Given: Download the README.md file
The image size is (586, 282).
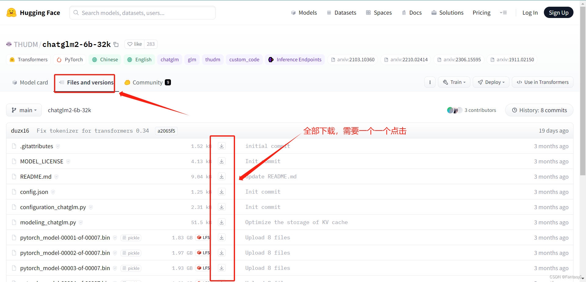Looking at the screenshot, I should coord(222,177).
